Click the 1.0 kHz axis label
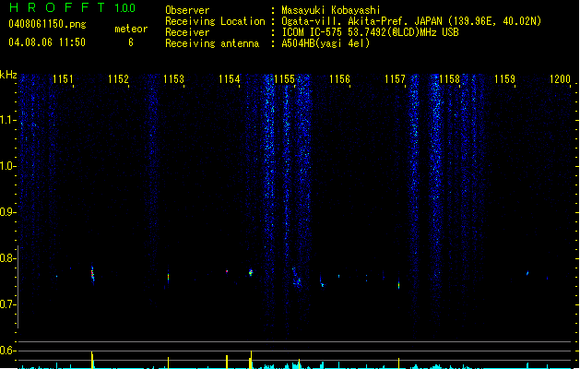Viewport: 580px width, 369px height. (7, 166)
